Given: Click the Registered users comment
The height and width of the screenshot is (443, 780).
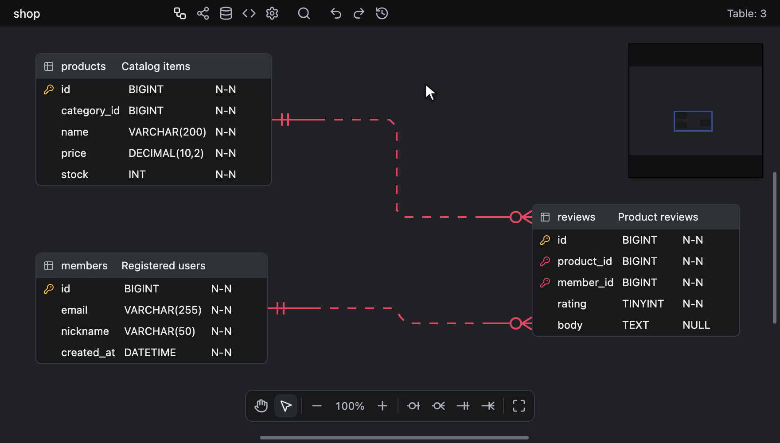Looking at the screenshot, I should [164, 266].
